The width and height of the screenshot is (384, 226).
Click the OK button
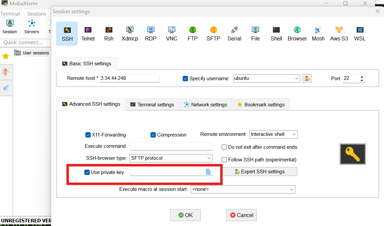[x=185, y=215]
